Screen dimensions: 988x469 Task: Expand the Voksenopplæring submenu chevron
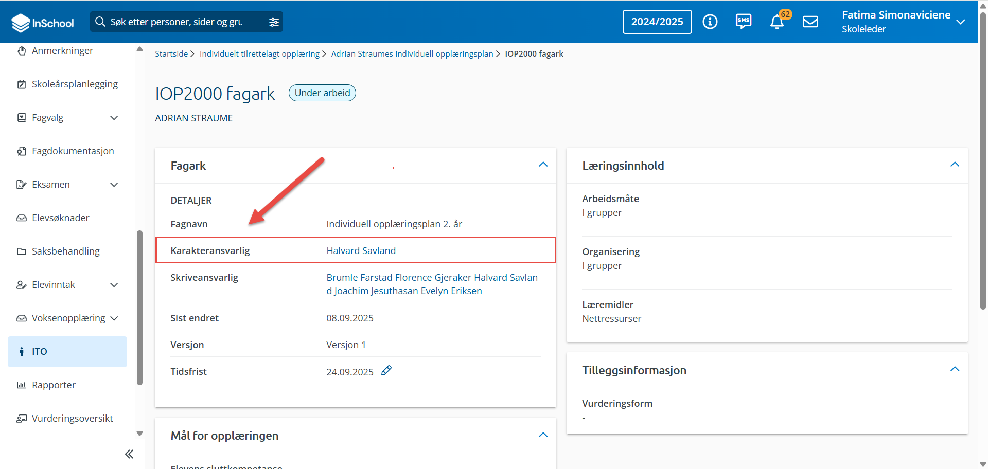pos(114,318)
